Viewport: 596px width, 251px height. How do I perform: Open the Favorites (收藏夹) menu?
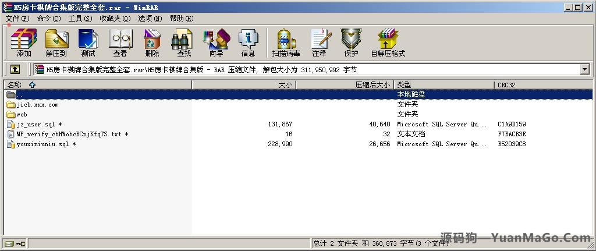click(x=115, y=19)
